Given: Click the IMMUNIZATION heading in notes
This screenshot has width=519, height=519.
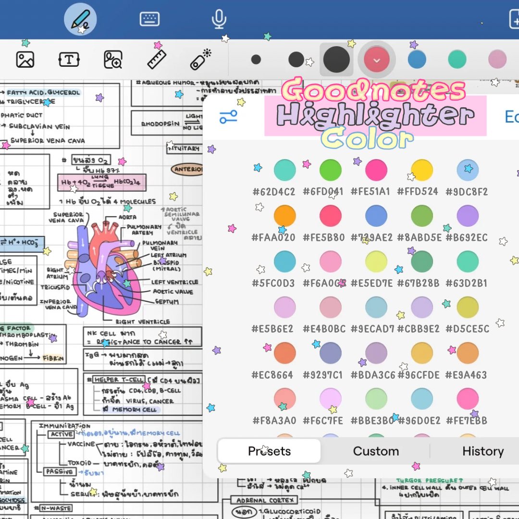Looking at the screenshot, I should pyautogui.click(x=64, y=426).
